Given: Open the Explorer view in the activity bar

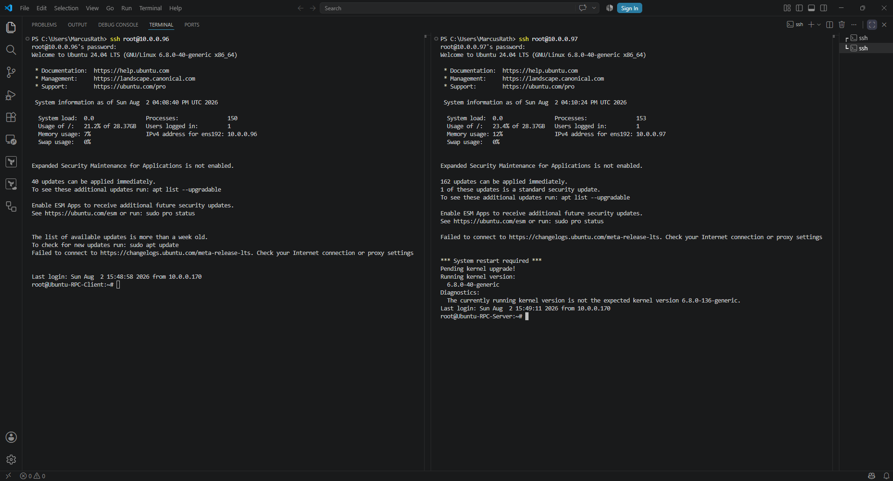Looking at the screenshot, I should click(x=11, y=27).
